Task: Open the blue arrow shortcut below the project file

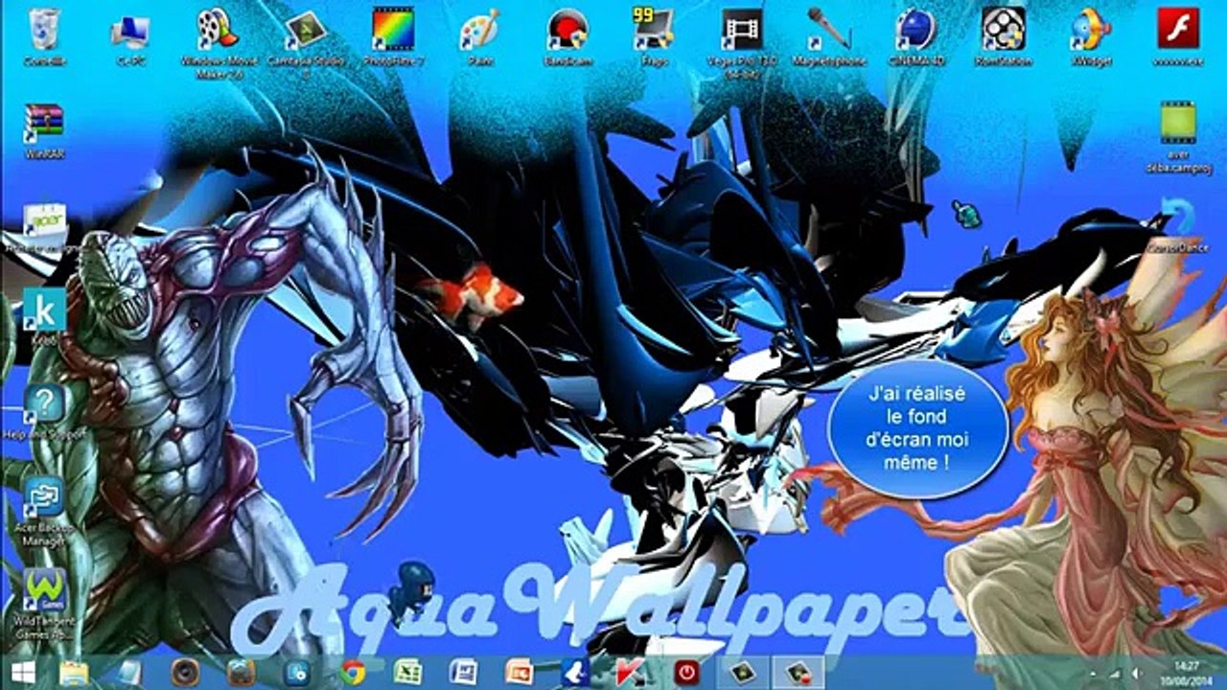Action: [x=1178, y=224]
